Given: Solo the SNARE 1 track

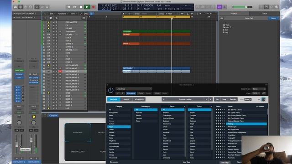Looking at the screenshot, I should coord(57,44).
